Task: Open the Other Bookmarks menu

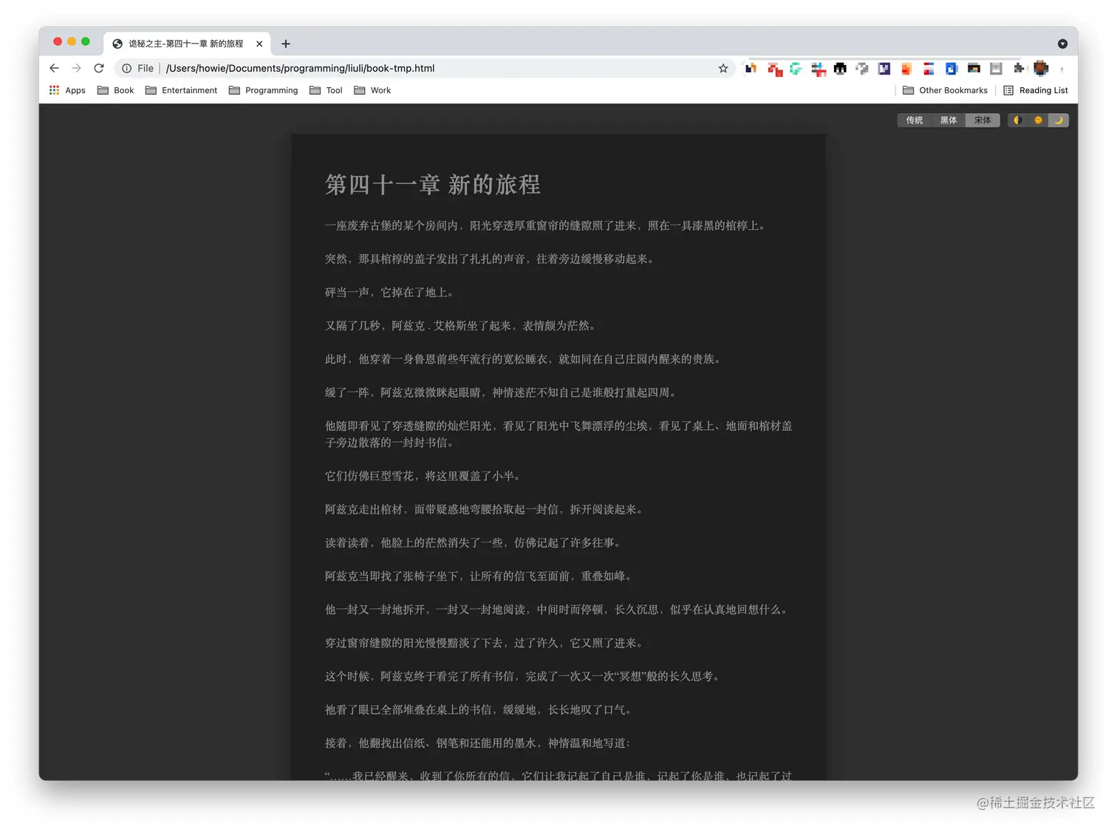Action: click(x=946, y=90)
